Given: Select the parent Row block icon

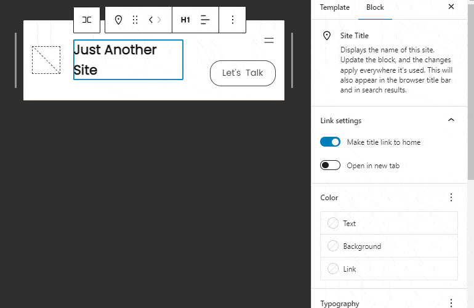Looking at the screenshot, I should 87,20.
